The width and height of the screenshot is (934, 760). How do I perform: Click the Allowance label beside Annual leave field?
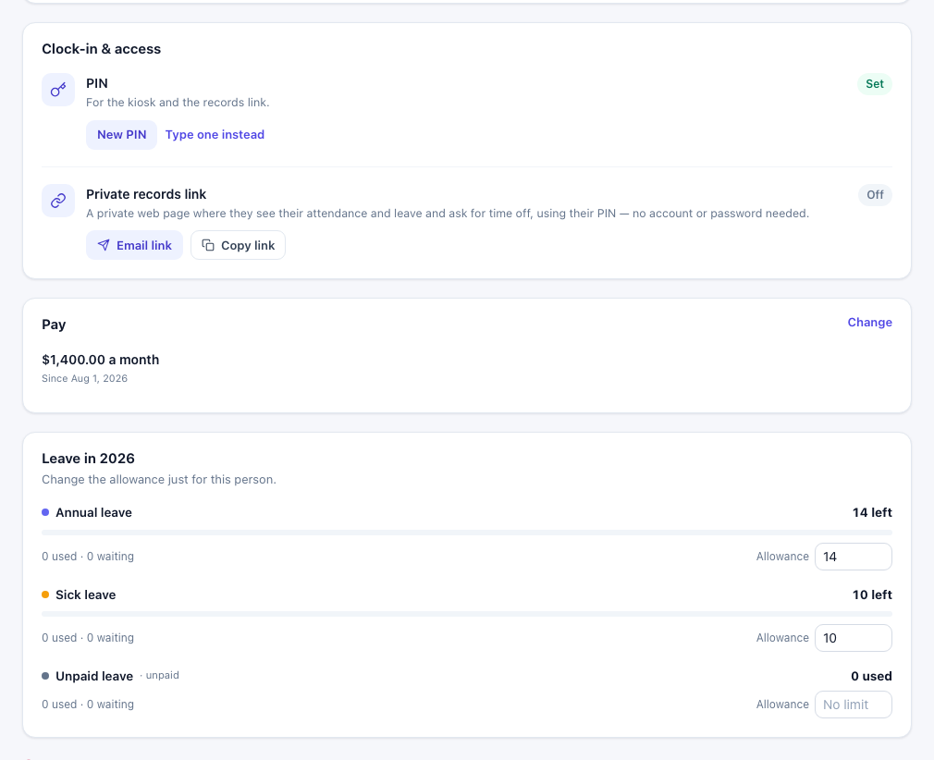point(782,557)
